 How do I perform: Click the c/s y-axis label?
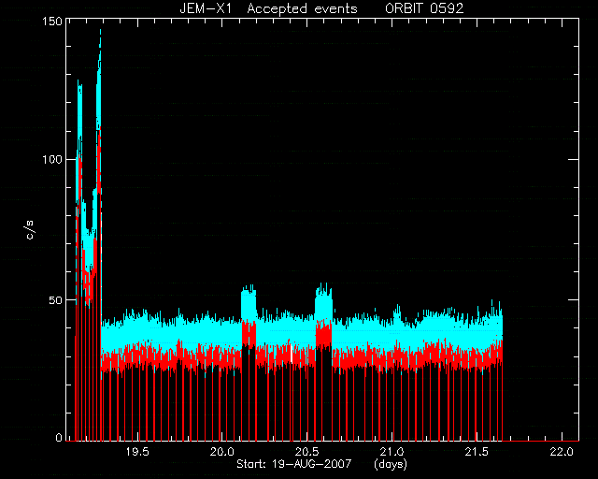[30, 229]
